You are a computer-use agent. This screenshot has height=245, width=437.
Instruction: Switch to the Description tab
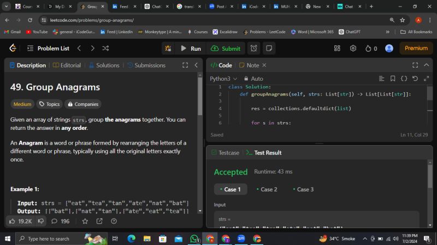pos(28,65)
